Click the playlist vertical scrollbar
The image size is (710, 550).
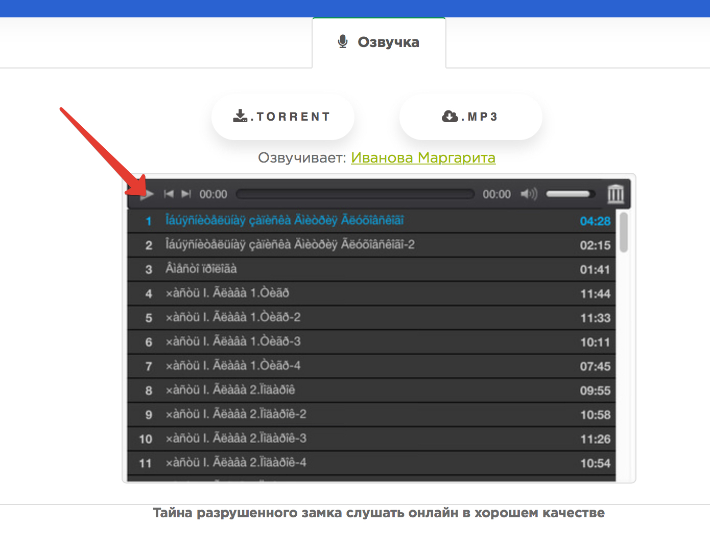tap(623, 233)
